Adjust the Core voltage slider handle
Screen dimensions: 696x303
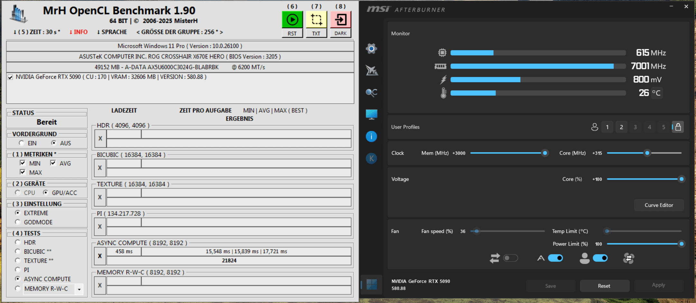(x=681, y=179)
